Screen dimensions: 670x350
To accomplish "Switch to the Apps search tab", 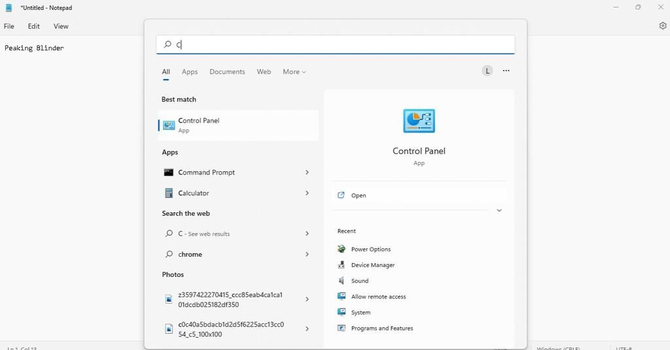I will [190, 72].
